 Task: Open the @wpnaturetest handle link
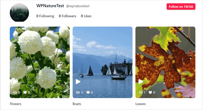tap(78, 6)
